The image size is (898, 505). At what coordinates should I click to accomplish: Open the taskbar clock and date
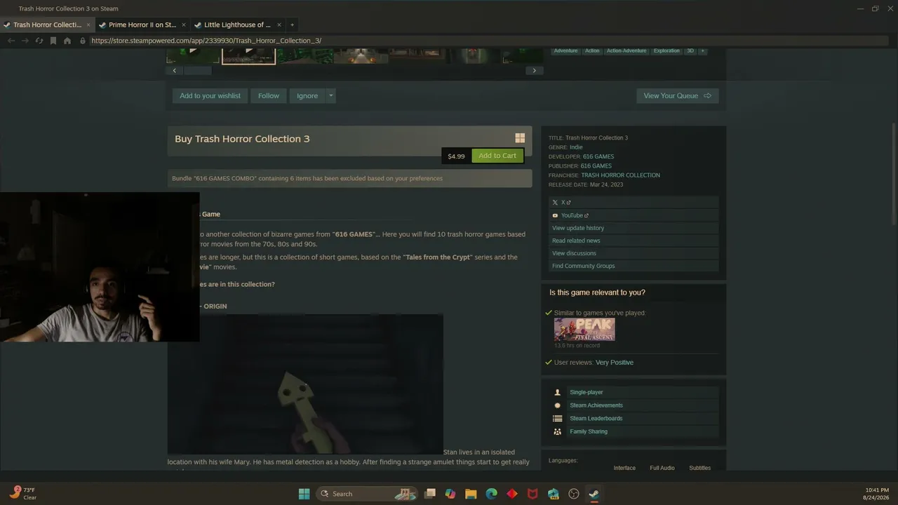(877, 494)
